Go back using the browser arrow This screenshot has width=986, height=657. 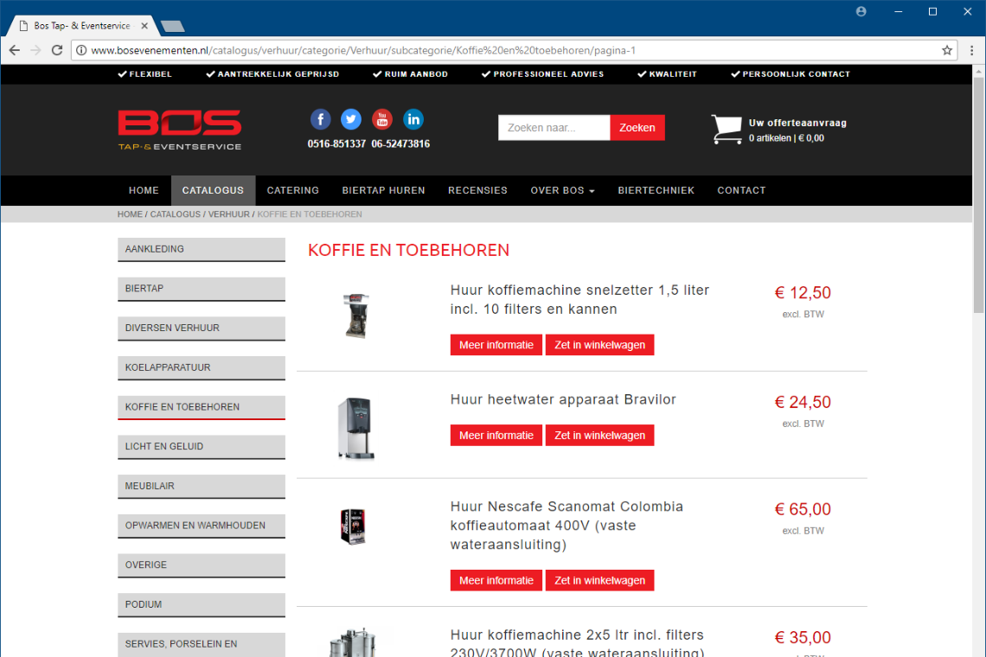pos(15,50)
